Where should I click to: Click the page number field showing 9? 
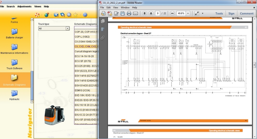[x=157, y=13]
